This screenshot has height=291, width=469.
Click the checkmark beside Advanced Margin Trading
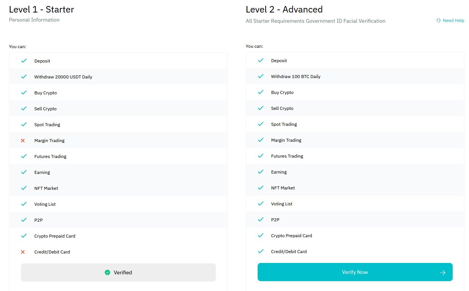[x=261, y=140]
